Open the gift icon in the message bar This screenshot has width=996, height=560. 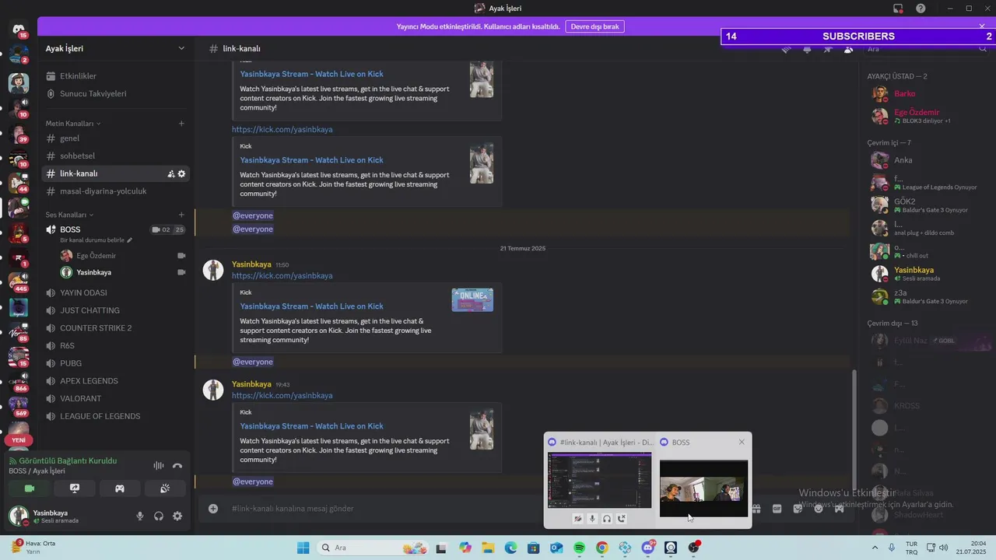point(756,509)
